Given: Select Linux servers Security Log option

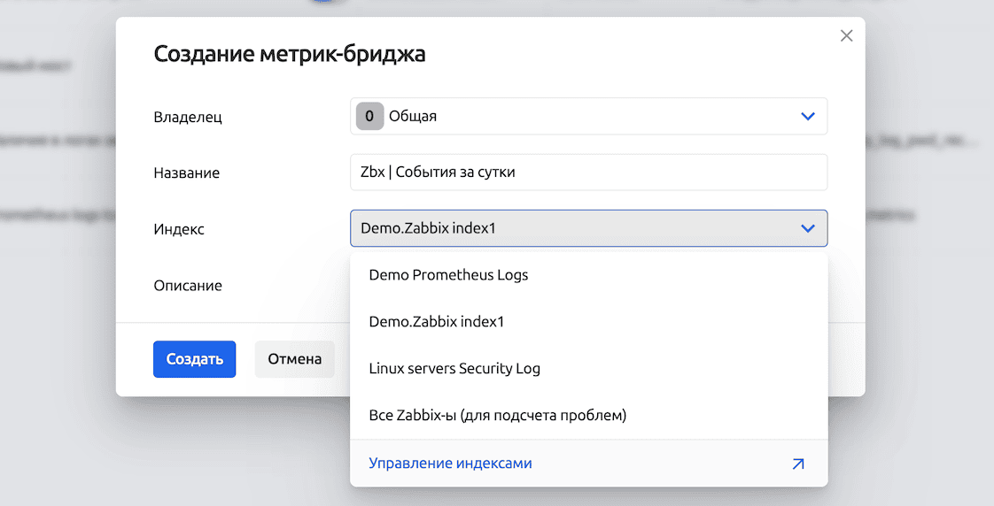Looking at the screenshot, I should pos(454,369).
